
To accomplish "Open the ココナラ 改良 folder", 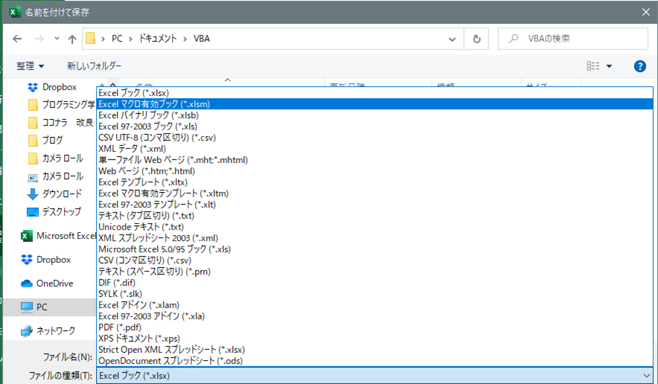I will (x=61, y=122).
